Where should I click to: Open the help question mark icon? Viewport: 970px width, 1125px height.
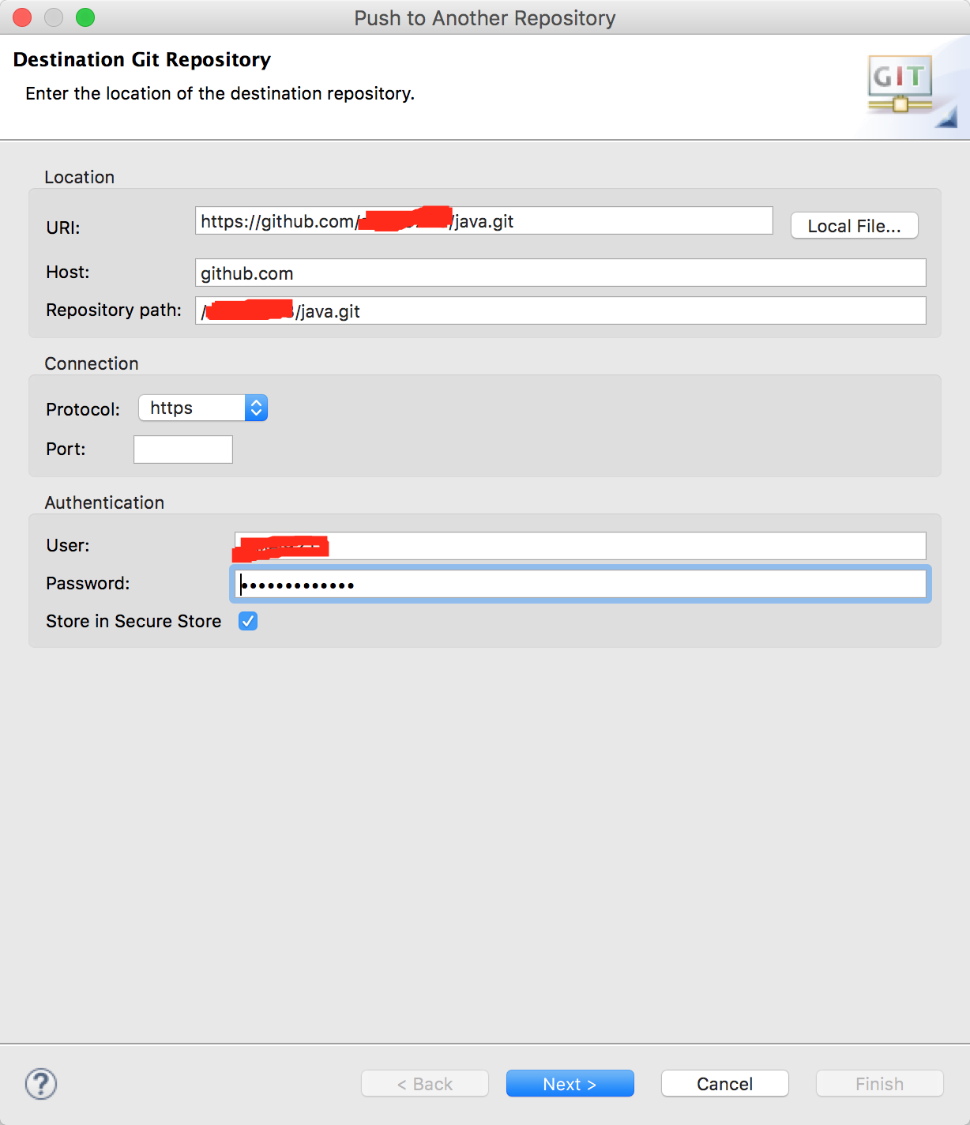[x=41, y=1084]
